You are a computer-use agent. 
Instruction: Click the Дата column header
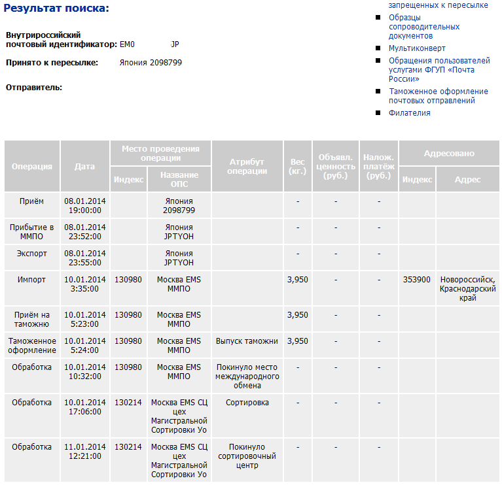[85, 166]
